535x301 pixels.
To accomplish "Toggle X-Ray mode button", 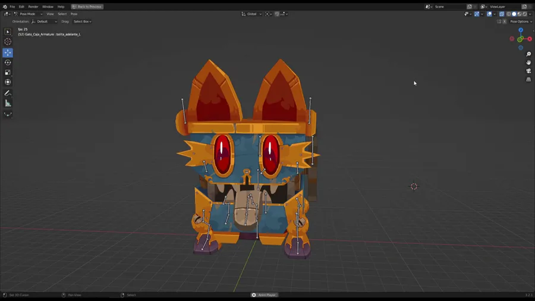I will click(x=502, y=14).
